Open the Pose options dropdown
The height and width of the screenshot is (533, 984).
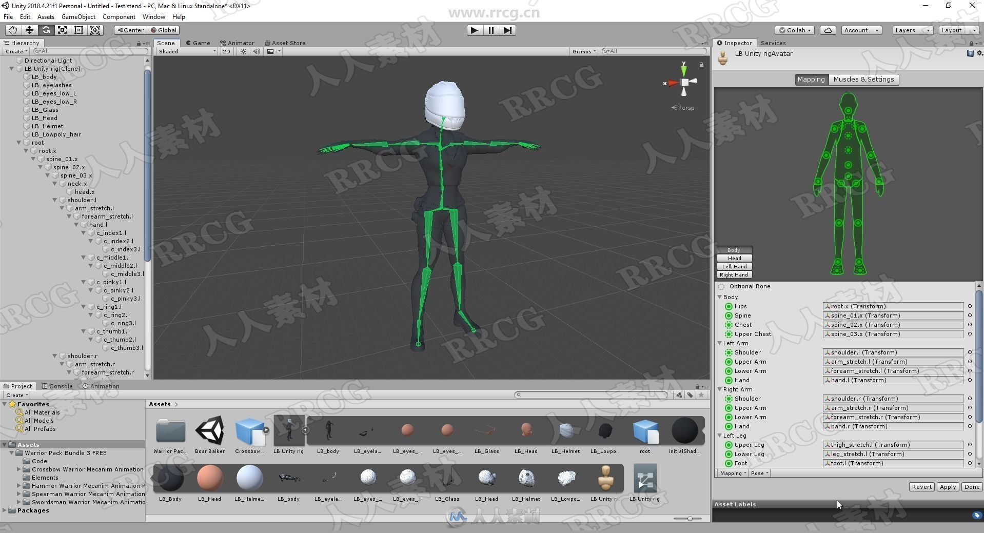coord(759,473)
